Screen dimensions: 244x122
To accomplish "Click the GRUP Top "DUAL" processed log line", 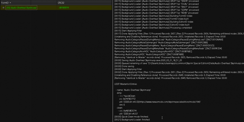I will tap(156, 4).
